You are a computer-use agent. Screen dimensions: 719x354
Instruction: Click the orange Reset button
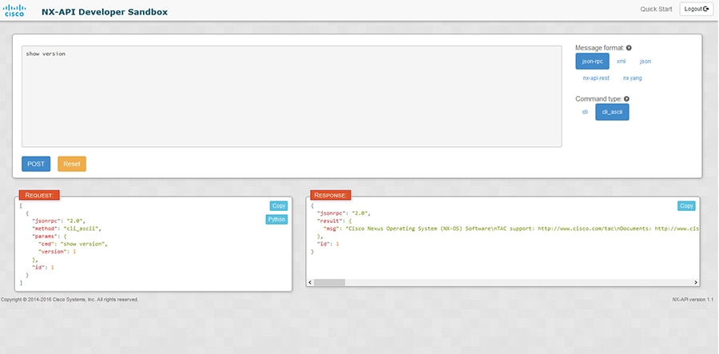(x=72, y=164)
